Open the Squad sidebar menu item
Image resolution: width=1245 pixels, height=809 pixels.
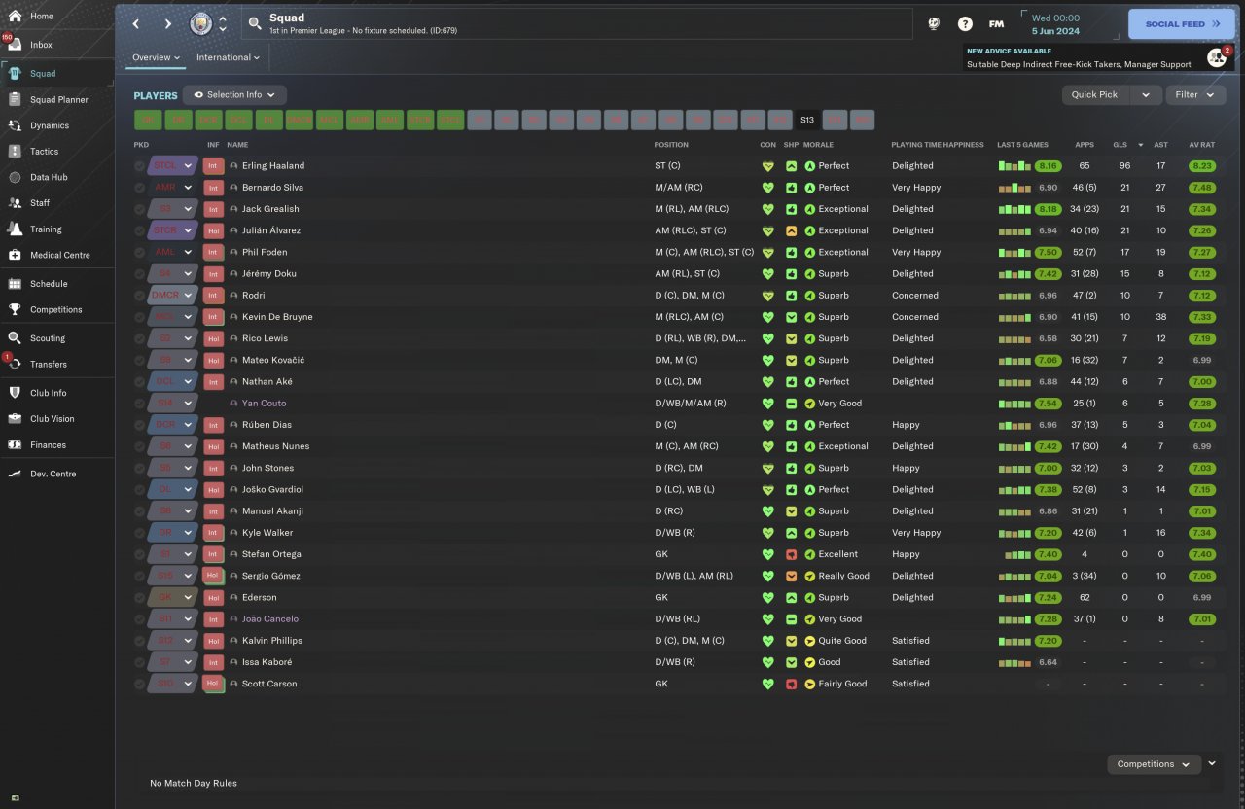(x=56, y=73)
